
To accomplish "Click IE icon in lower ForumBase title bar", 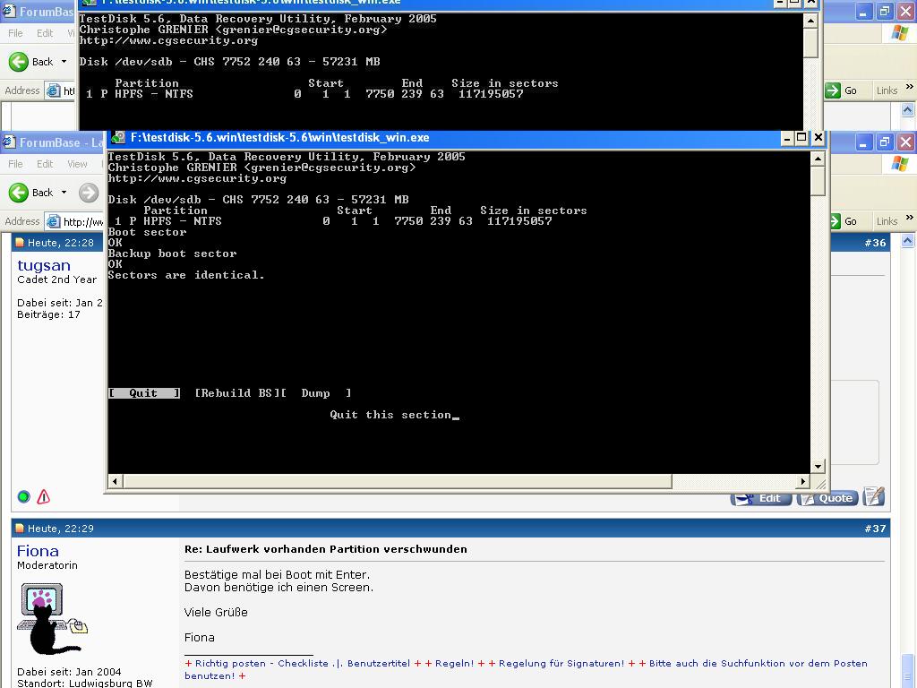I will pos(8,142).
